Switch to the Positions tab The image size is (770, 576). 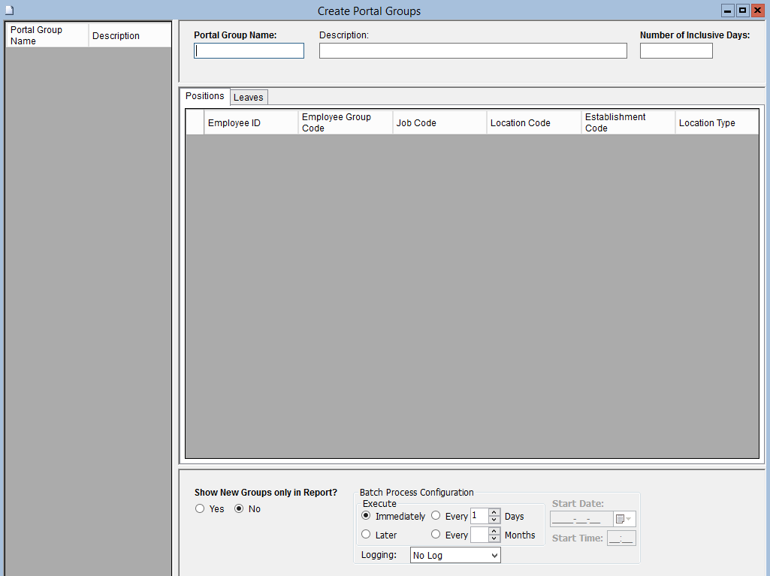click(x=205, y=96)
